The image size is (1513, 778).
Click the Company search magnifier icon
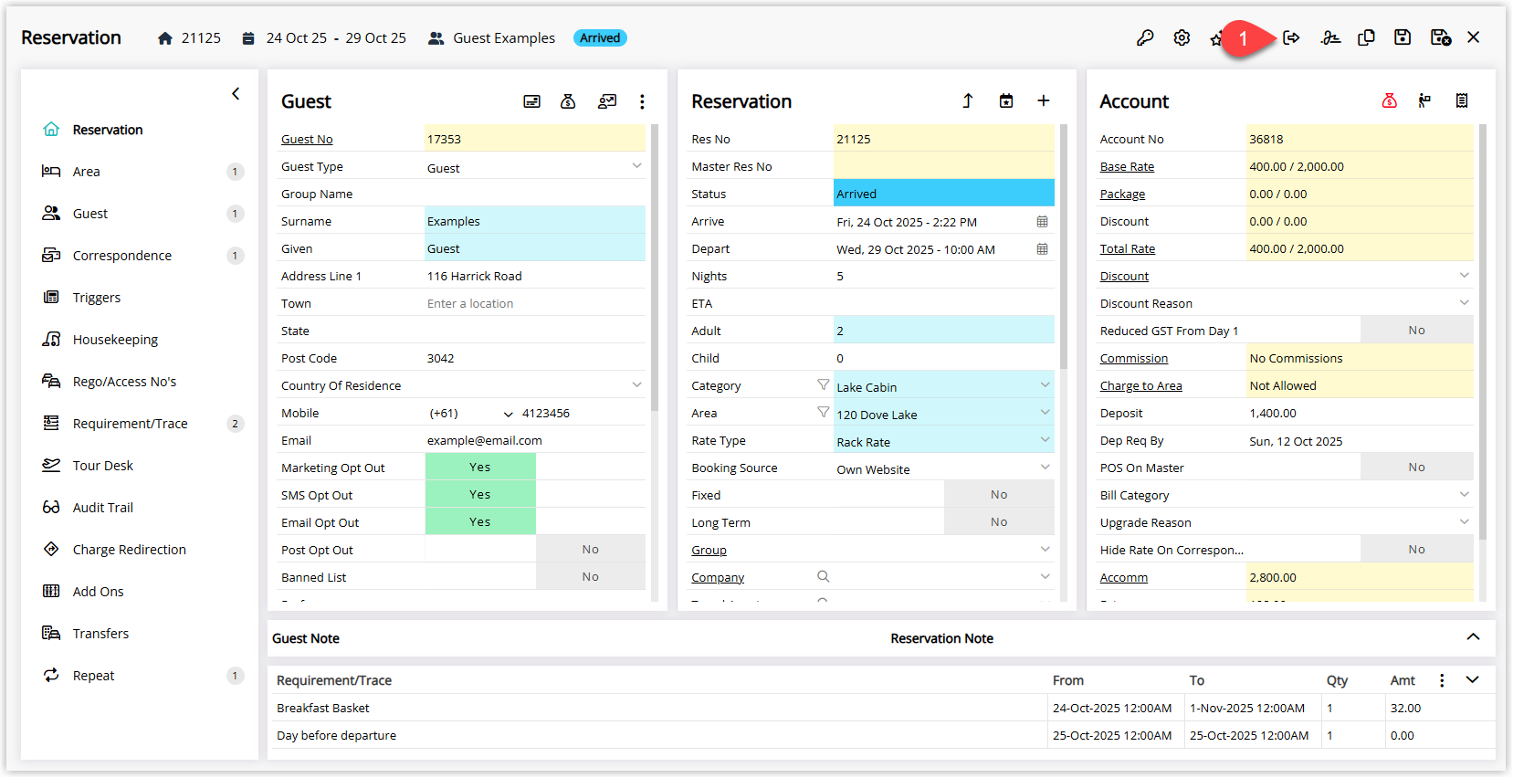tap(823, 576)
